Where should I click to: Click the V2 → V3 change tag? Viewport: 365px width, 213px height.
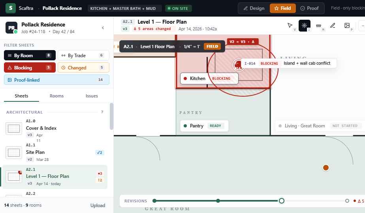click(x=243, y=42)
